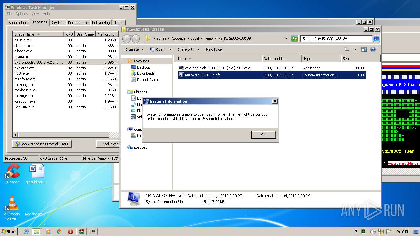Create a New folder
Screen dimensions: 420x236
pyautogui.click(x=215, y=49)
